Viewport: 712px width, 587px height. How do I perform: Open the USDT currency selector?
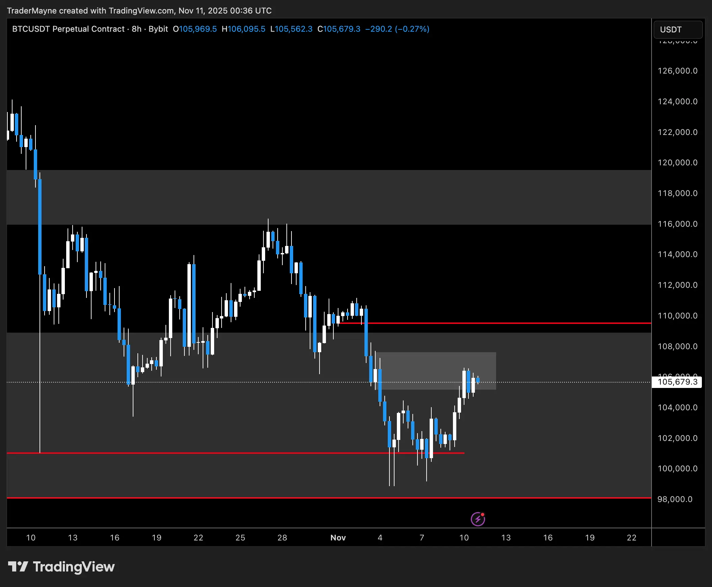(677, 30)
